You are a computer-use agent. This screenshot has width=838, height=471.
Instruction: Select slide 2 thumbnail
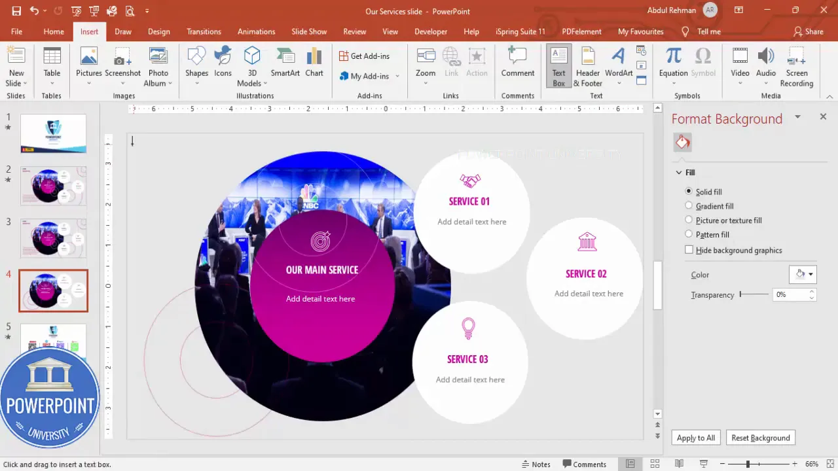53,186
